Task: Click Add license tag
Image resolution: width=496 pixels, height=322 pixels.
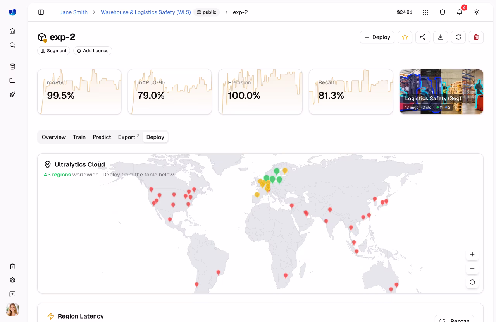Action: [x=93, y=51]
